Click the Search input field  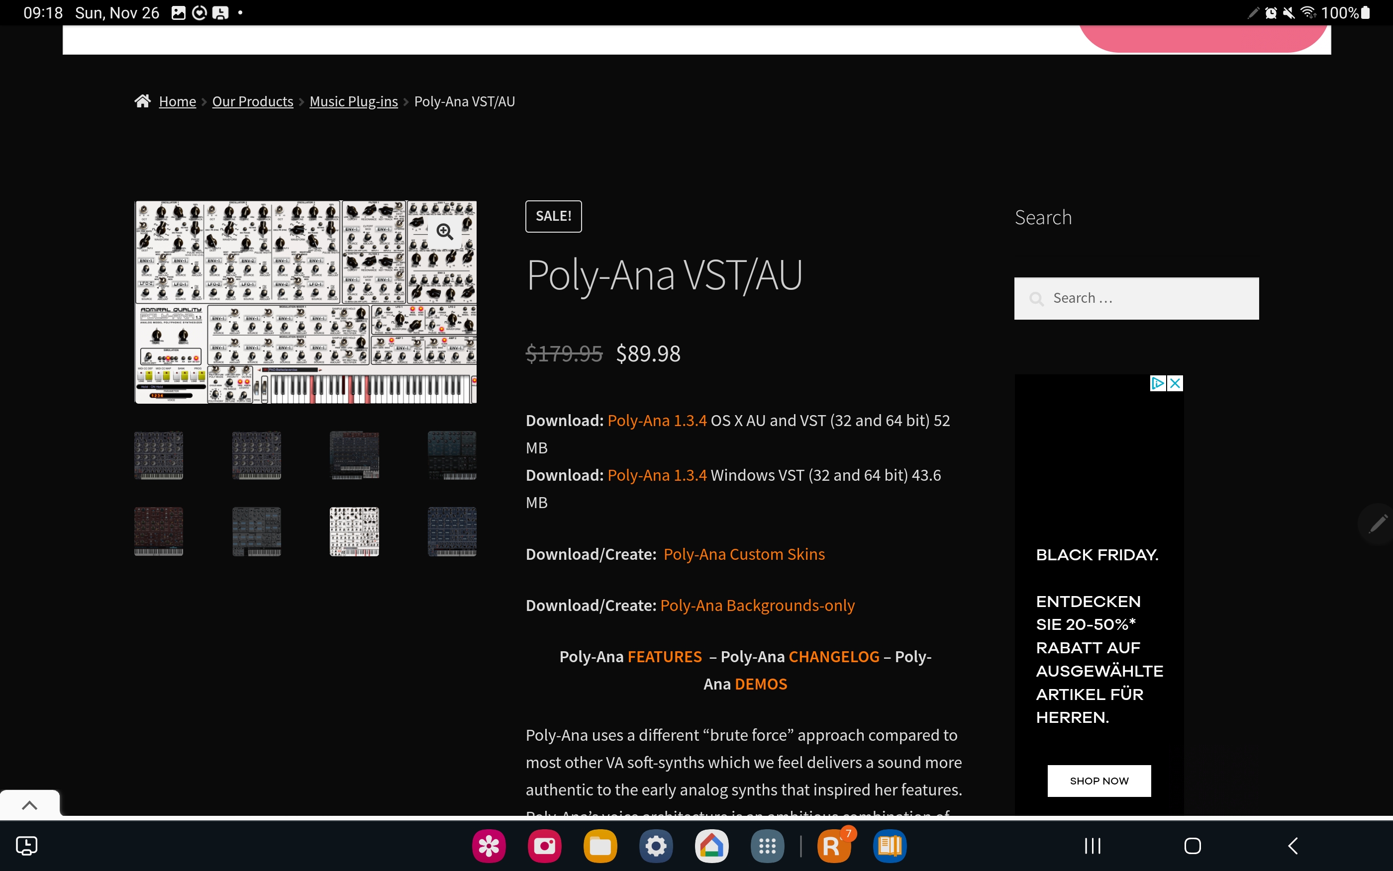pos(1136,298)
